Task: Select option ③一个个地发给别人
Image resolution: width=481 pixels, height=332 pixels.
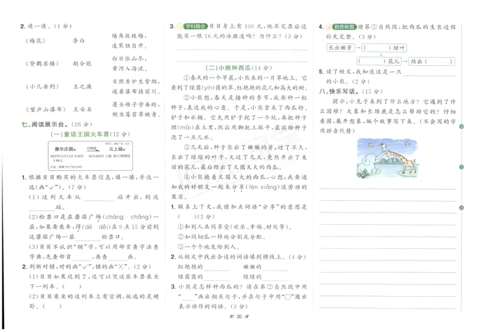Action: [x=209, y=247]
